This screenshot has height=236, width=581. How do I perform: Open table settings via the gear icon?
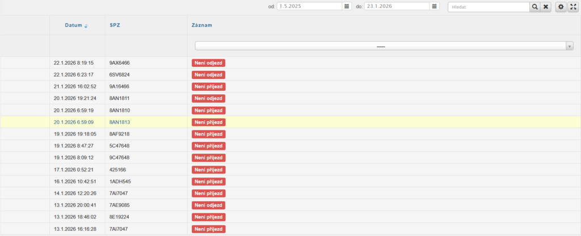(561, 7)
